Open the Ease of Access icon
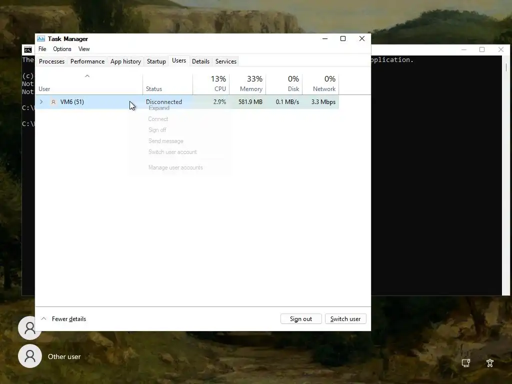 point(490,363)
